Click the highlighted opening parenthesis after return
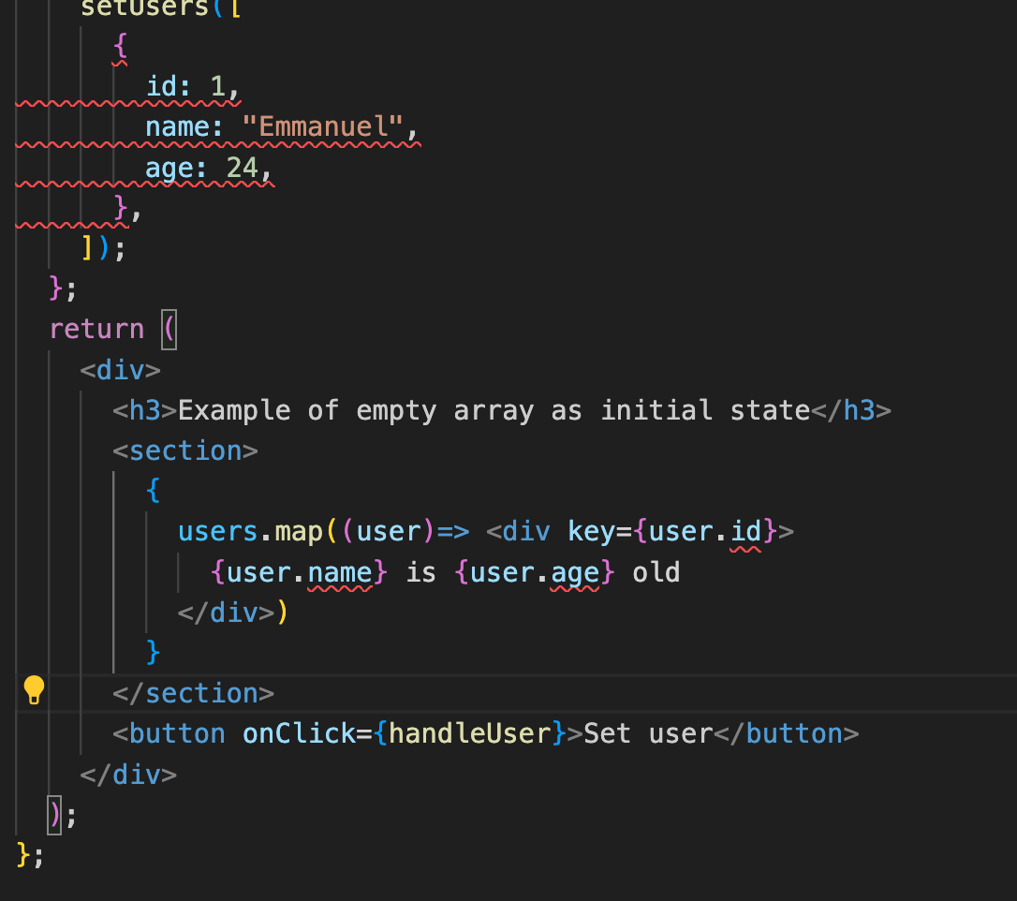The width and height of the screenshot is (1017, 901). pos(169,330)
